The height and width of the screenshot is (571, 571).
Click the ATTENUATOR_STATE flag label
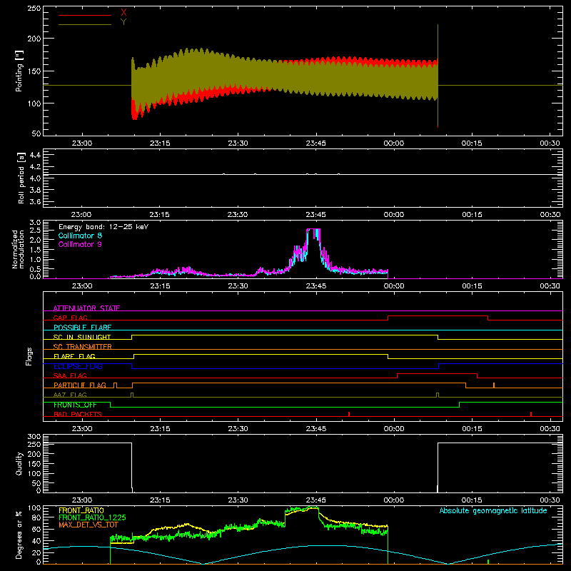click(x=86, y=308)
